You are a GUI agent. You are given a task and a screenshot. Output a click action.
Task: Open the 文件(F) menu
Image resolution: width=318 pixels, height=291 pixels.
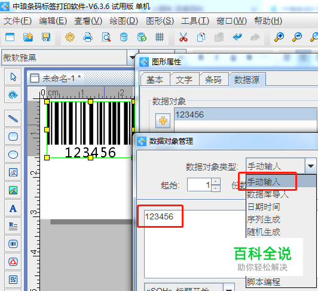coord(18,21)
